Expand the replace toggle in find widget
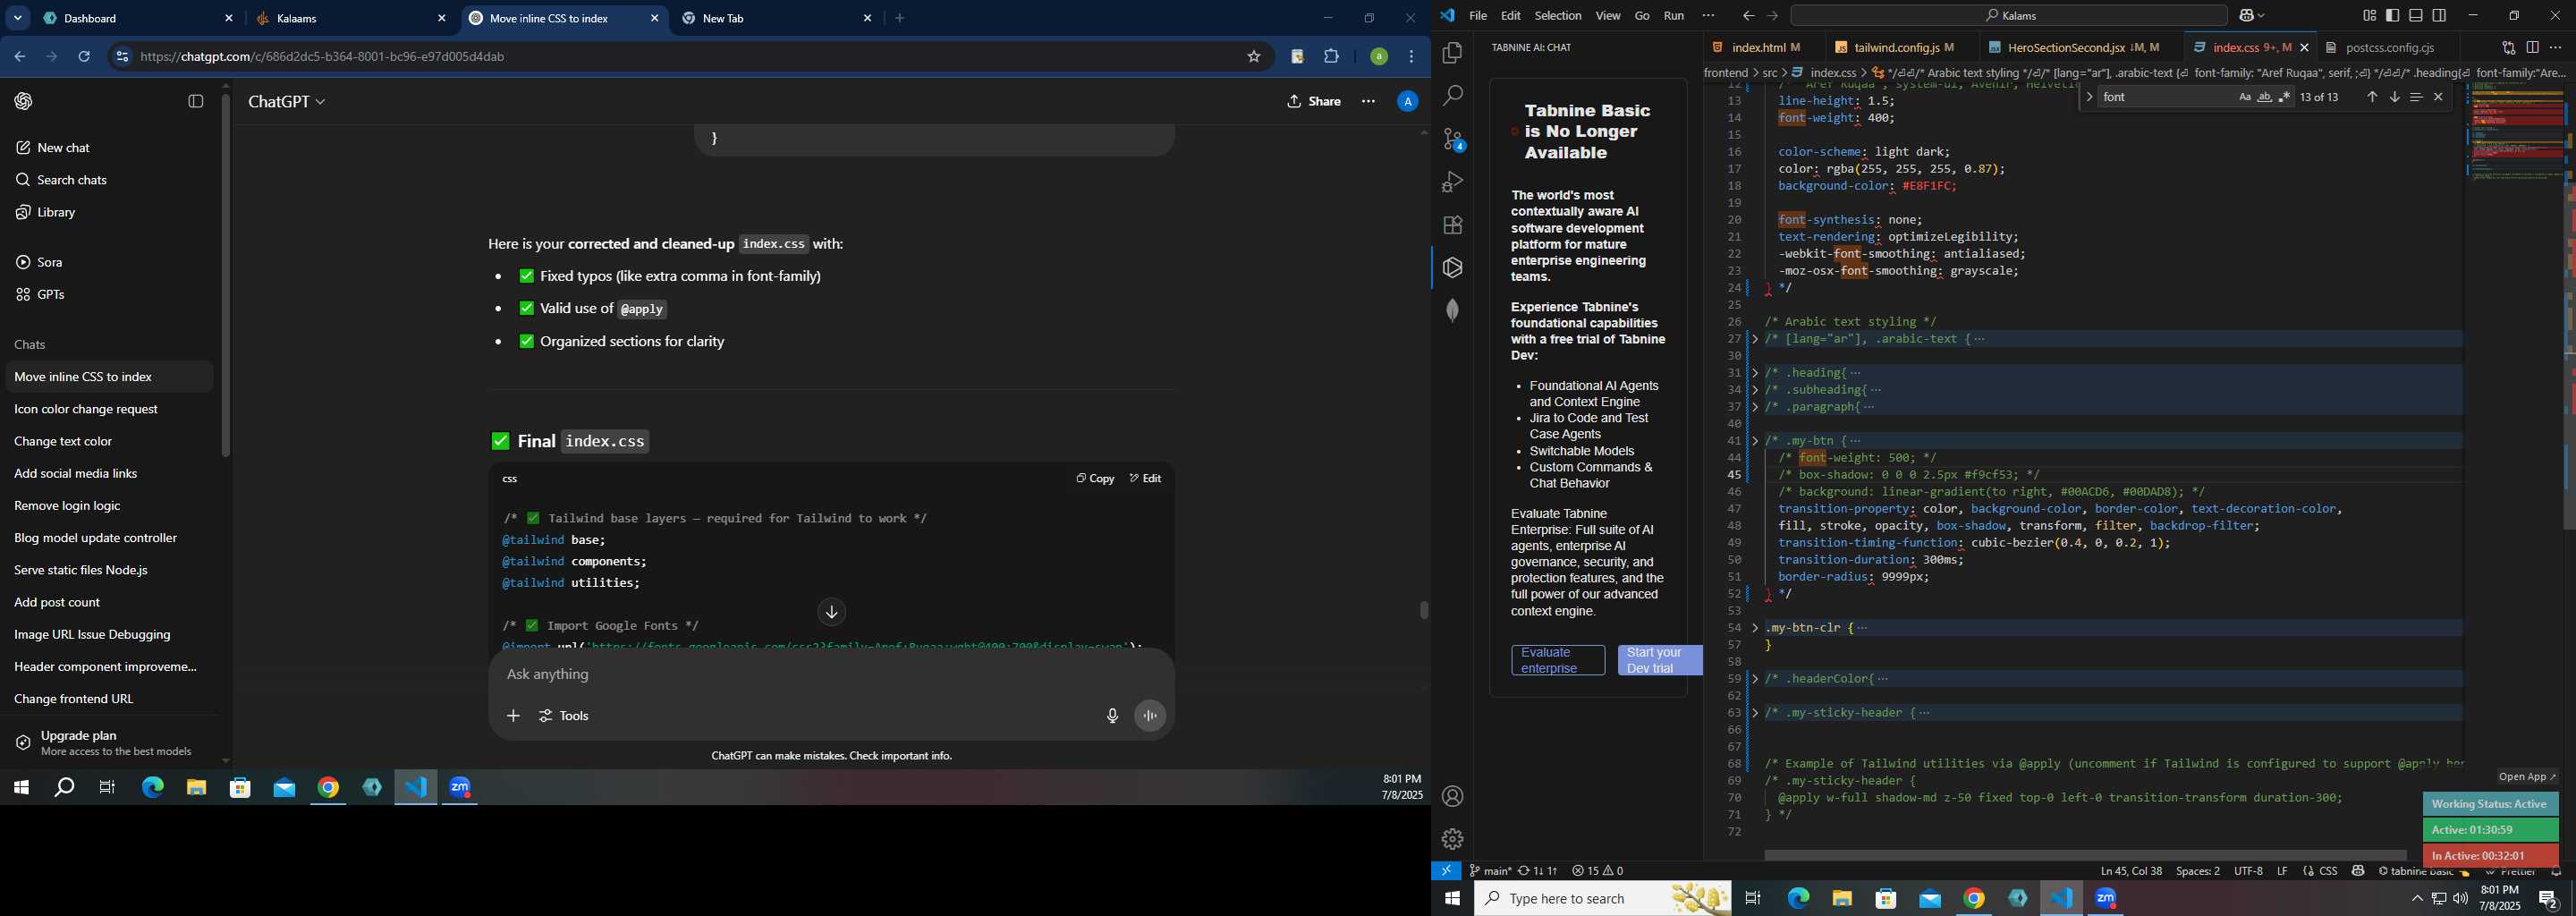 pyautogui.click(x=2089, y=97)
